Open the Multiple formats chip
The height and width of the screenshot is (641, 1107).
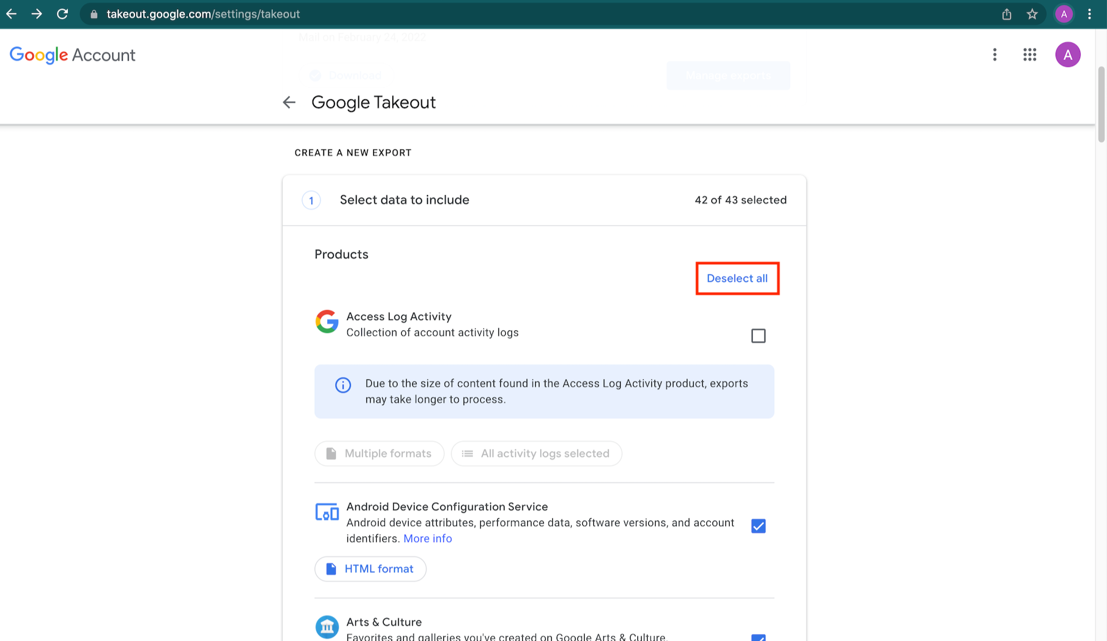(379, 454)
